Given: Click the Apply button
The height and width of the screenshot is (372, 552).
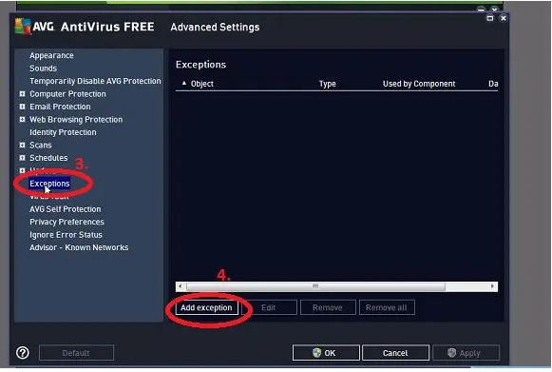Looking at the screenshot, I should click(466, 353).
